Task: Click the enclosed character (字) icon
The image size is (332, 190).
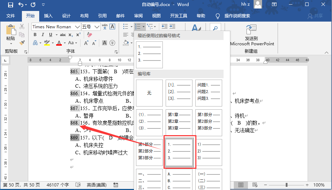Action: click(x=112, y=43)
